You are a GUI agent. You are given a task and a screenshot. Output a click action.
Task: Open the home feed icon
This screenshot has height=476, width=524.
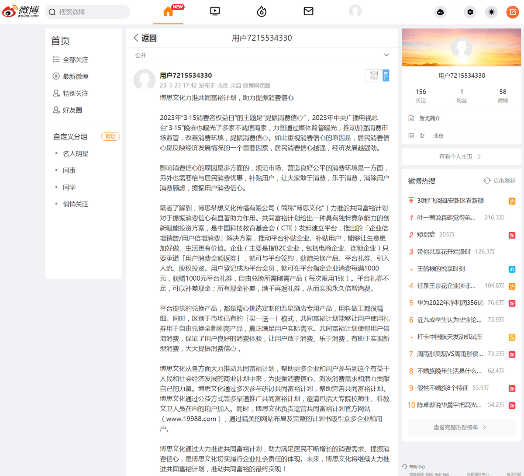click(168, 11)
